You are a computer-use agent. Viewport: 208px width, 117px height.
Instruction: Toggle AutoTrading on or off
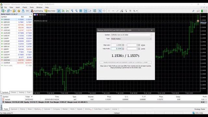coord(37,11)
